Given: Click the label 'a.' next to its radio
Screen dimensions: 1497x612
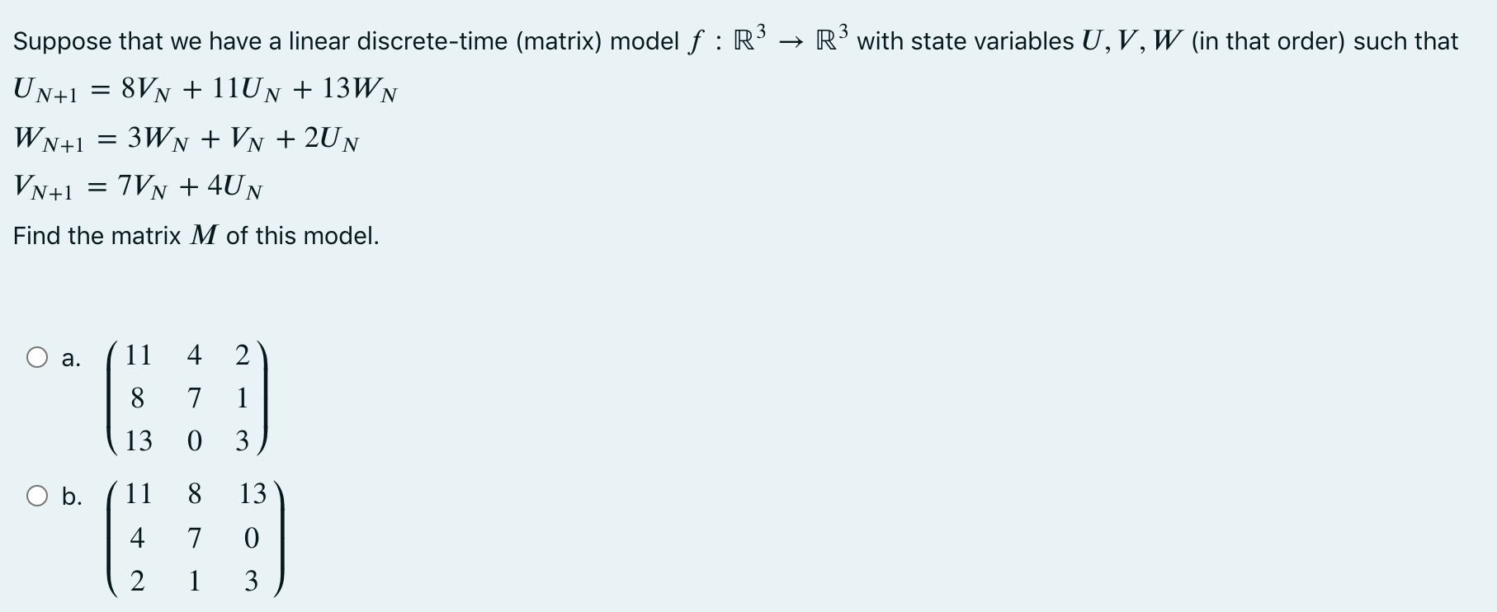Looking at the screenshot, I should pyautogui.click(x=70, y=357).
